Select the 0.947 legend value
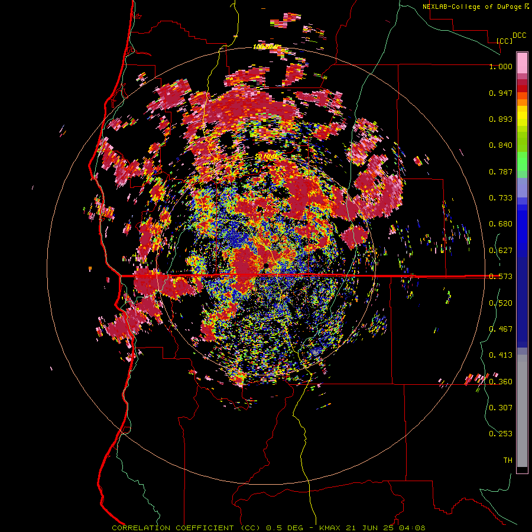The width and height of the screenshot is (532, 532). pos(501,93)
